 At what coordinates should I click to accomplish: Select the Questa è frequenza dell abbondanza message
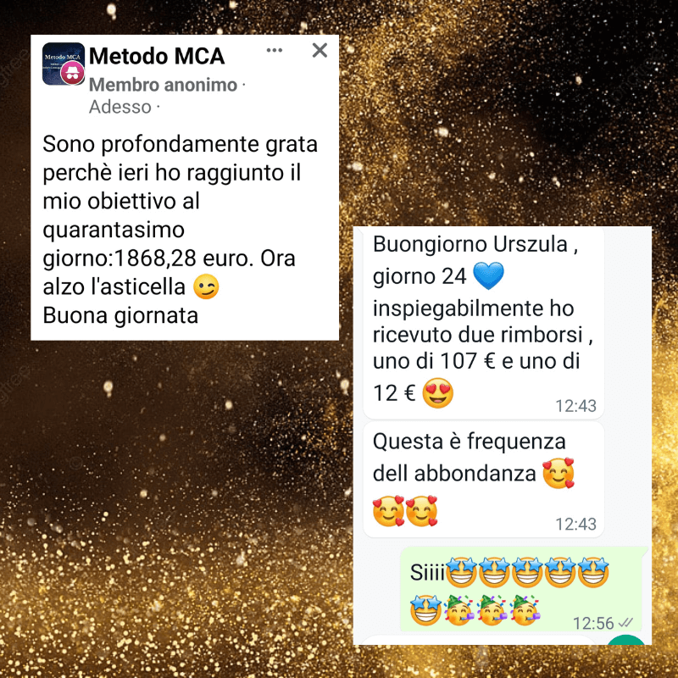(483, 480)
